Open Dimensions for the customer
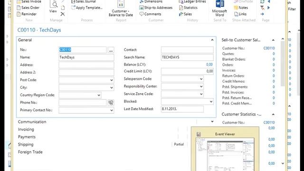304x171 pixels. tap(151, 1)
